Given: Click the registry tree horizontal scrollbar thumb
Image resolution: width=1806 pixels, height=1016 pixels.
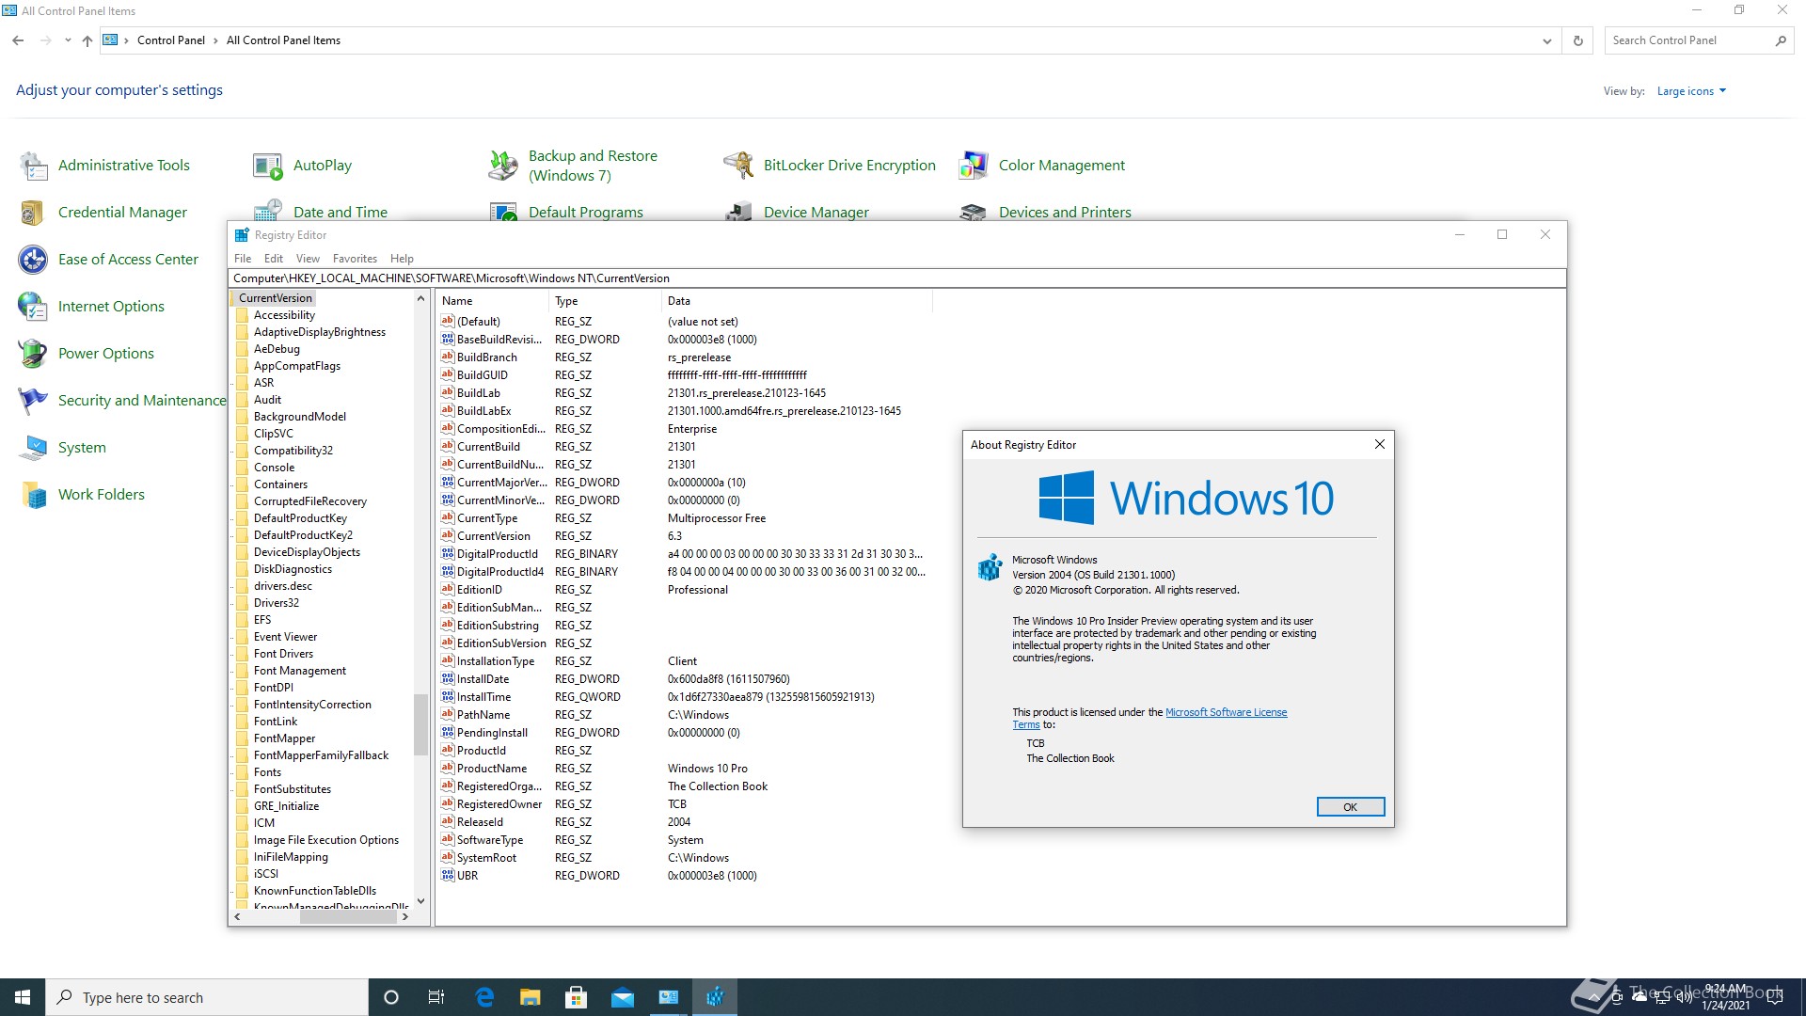Looking at the screenshot, I should tap(348, 917).
